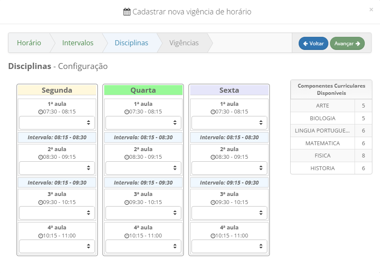
Task: Open Sexta 1ª aula discipline dropdown
Action: coord(229,123)
